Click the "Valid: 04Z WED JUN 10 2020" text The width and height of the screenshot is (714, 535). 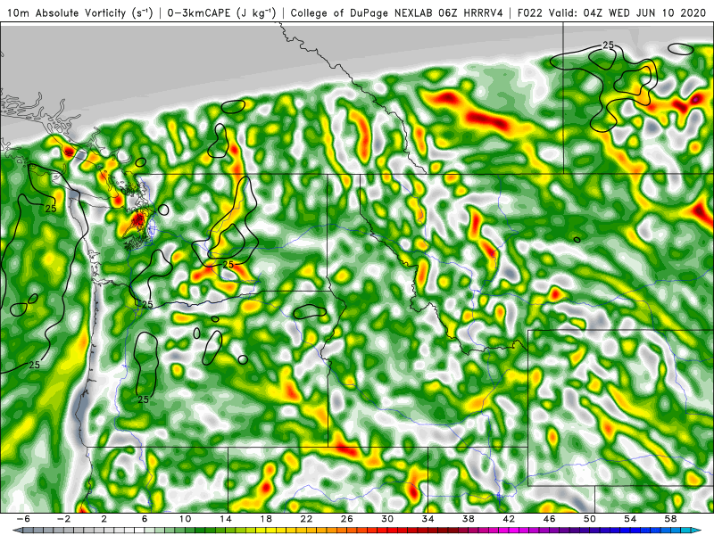(628, 12)
